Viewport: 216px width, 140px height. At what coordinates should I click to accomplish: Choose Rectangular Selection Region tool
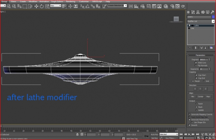click(x=25, y=6)
